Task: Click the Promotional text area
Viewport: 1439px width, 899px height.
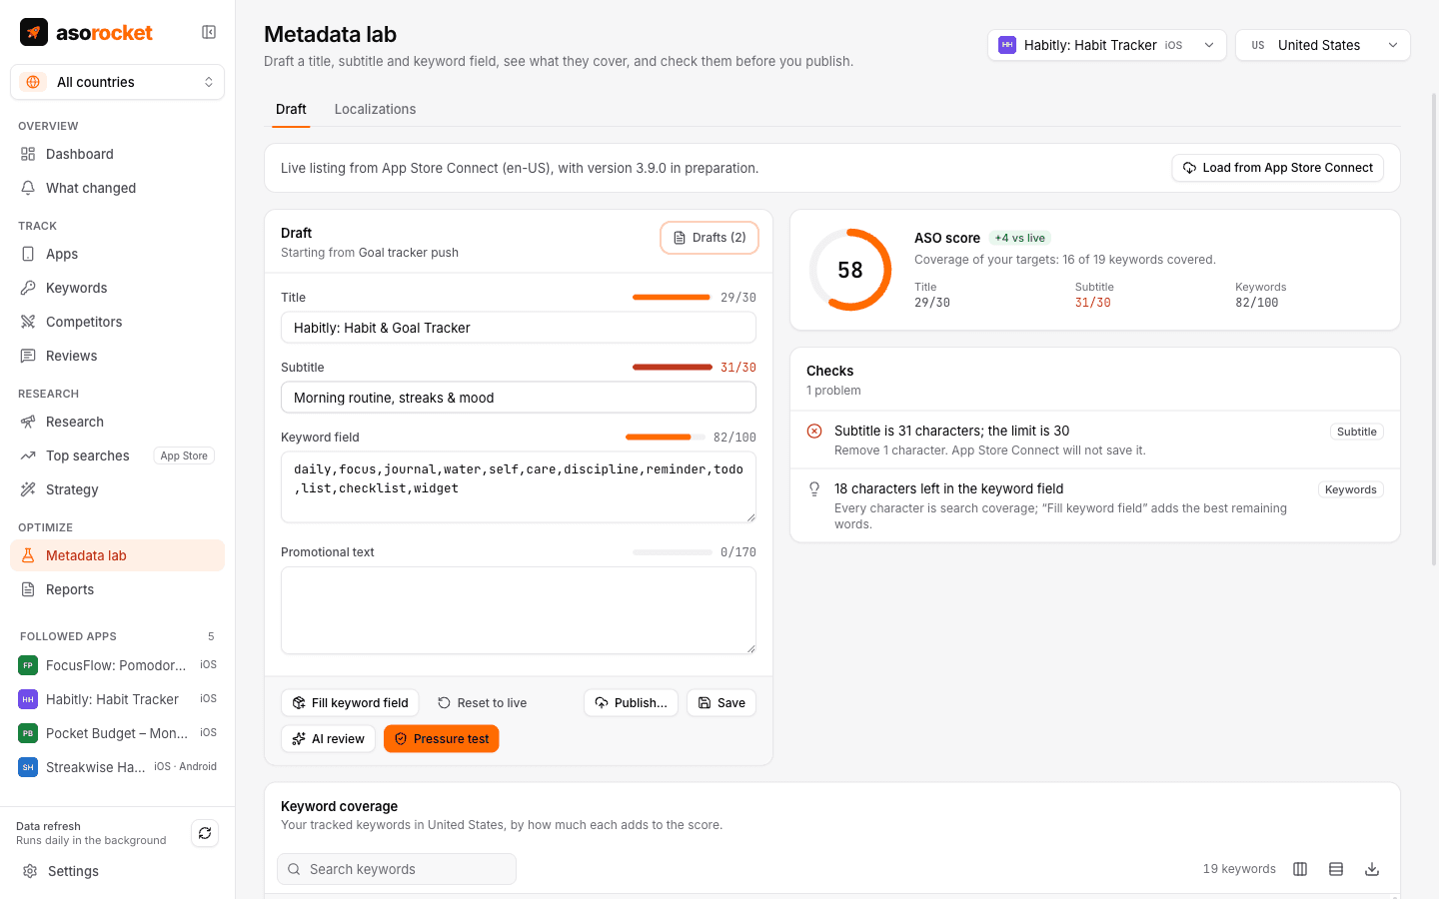Action: click(x=519, y=610)
